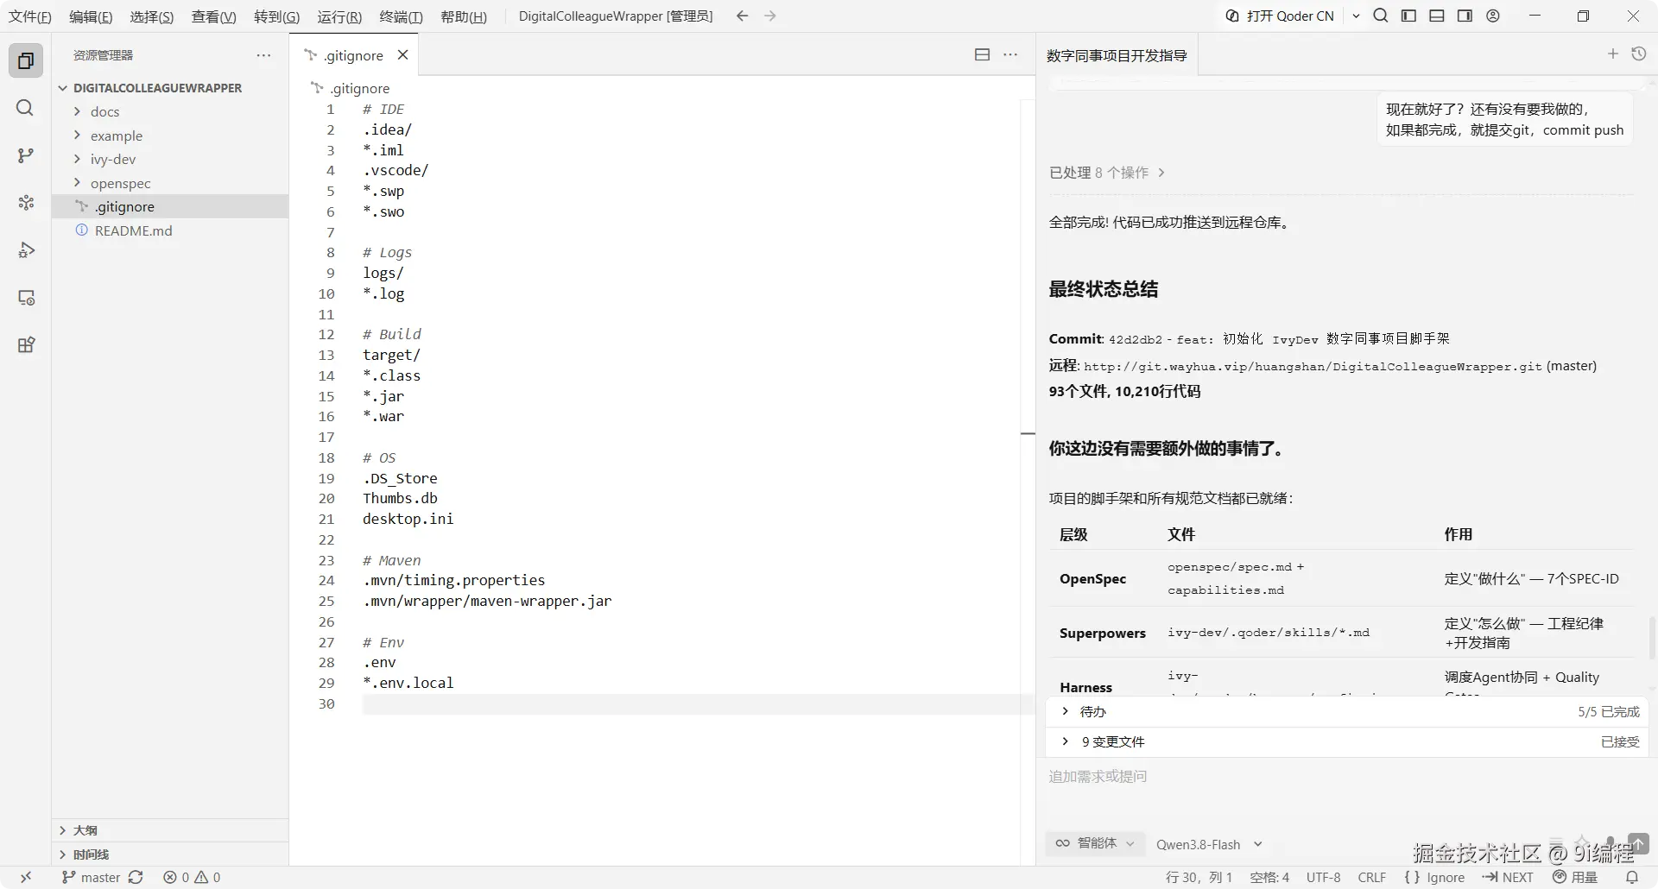1658x889 pixels.
Task: Open the Run and Debug view
Action: [26, 250]
